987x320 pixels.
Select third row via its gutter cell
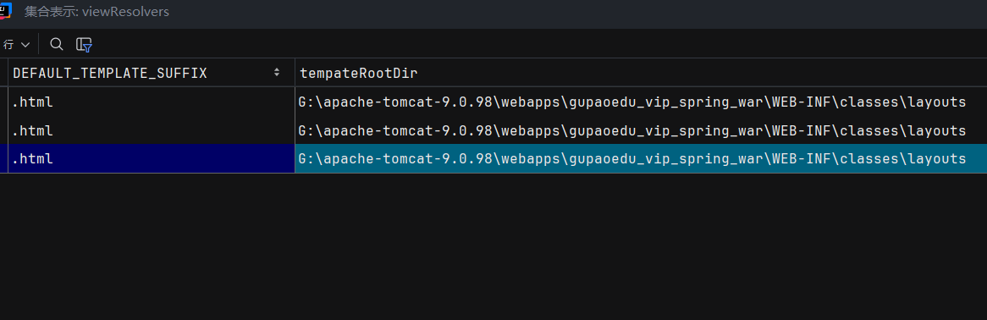3,159
